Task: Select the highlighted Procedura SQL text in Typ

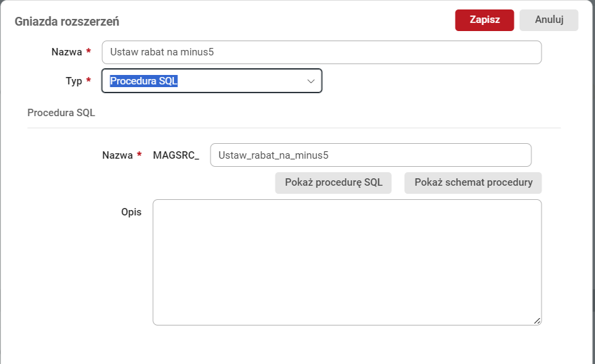Action: click(x=144, y=81)
